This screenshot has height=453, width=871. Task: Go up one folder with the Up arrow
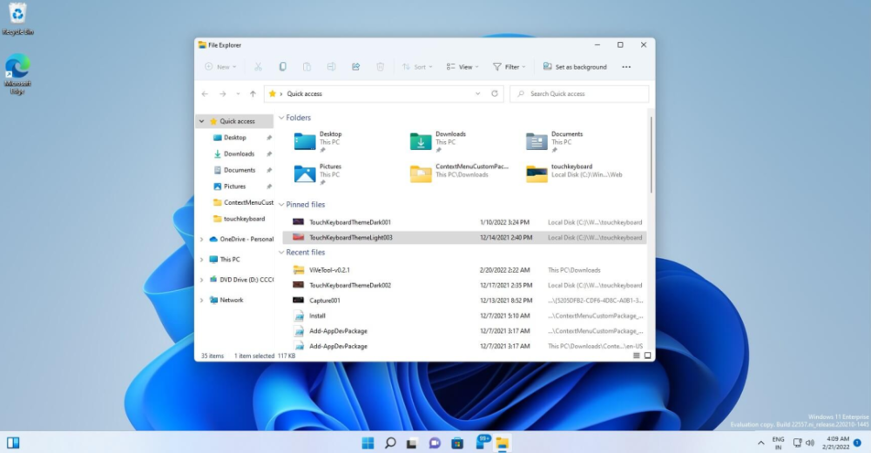(x=253, y=93)
